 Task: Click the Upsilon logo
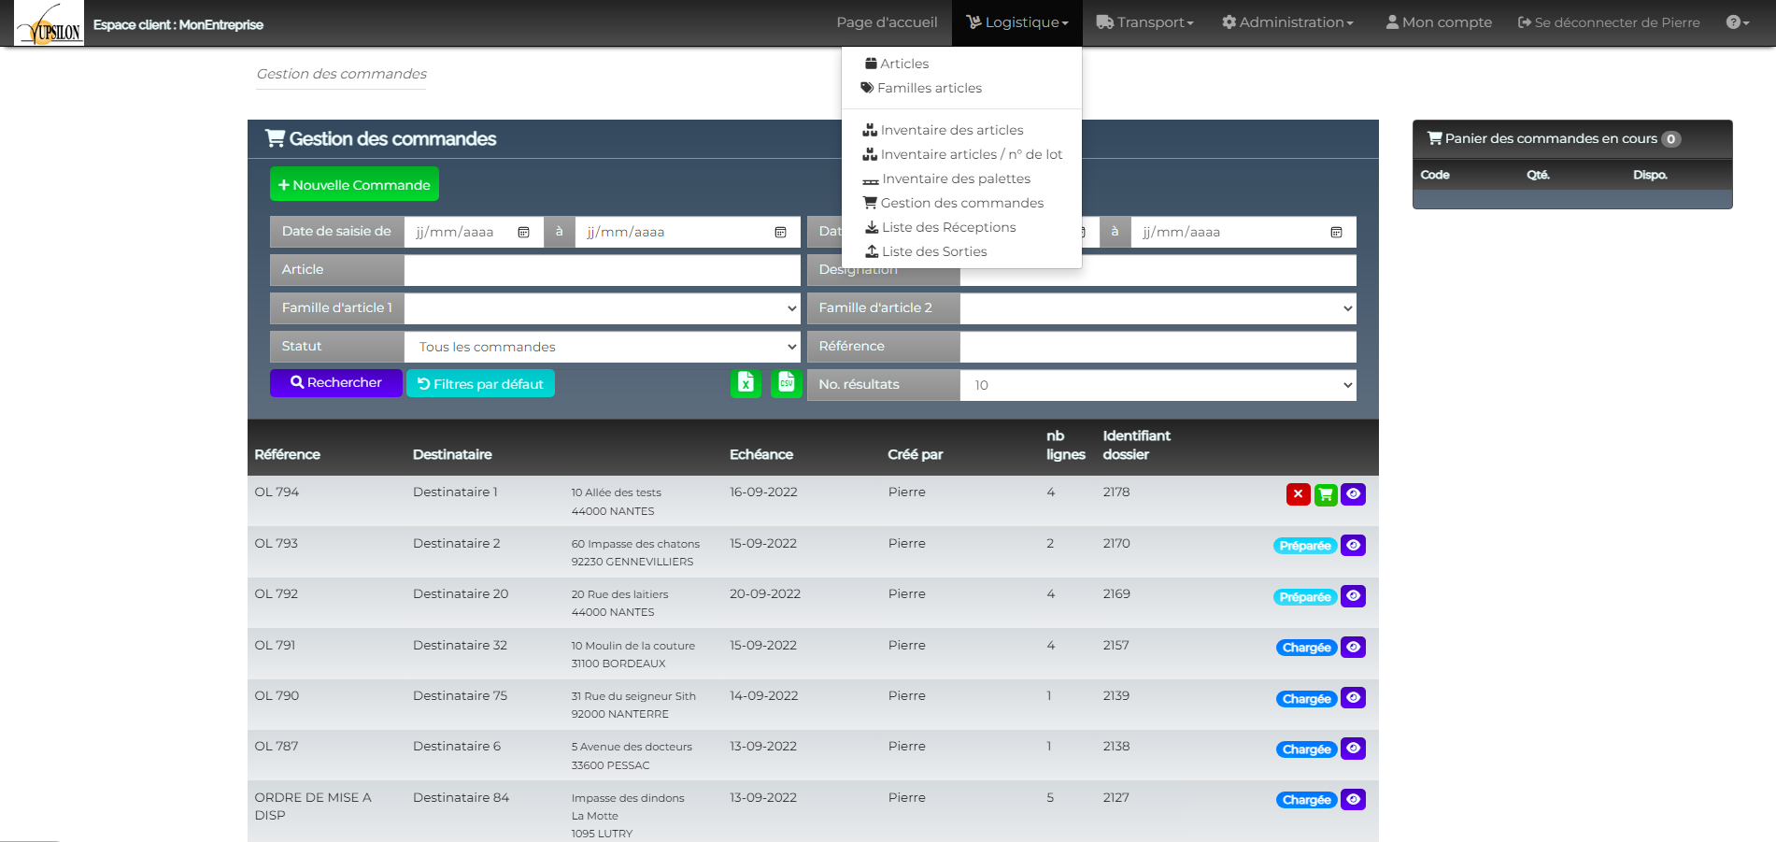[x=49, y=23]
